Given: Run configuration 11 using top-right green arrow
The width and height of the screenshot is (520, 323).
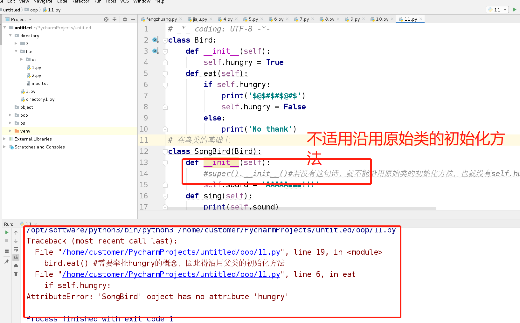Looking at the screenshot, I should (x=515, y=10).
